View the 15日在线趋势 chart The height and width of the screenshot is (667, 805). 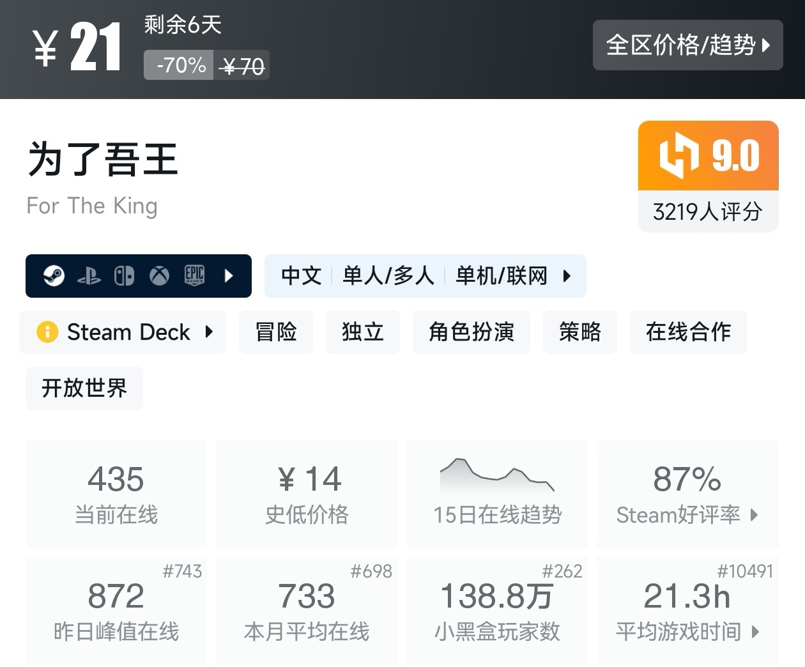(497, 493)
